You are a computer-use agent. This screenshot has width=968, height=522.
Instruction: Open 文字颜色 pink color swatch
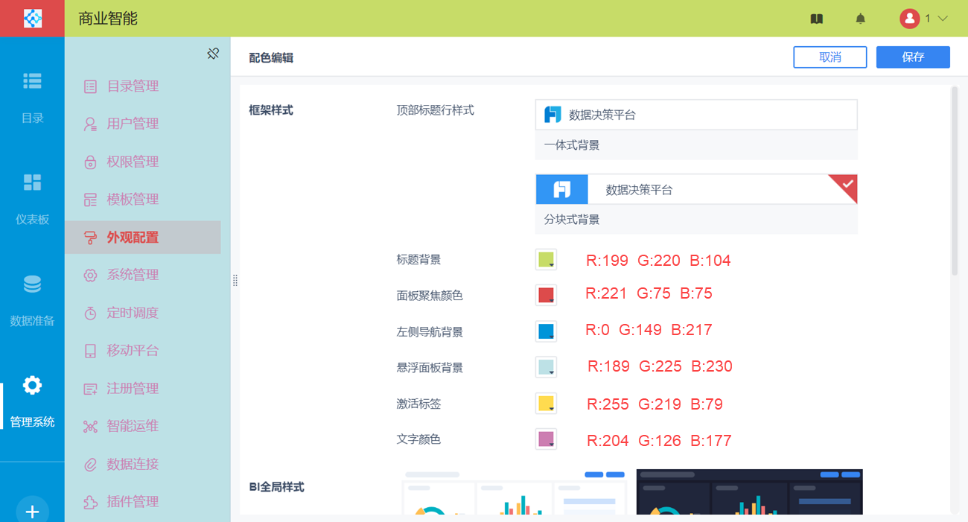point(546,439)
